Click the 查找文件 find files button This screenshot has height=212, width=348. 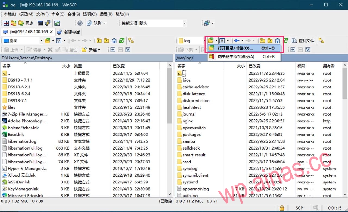(x=303, y=41)
